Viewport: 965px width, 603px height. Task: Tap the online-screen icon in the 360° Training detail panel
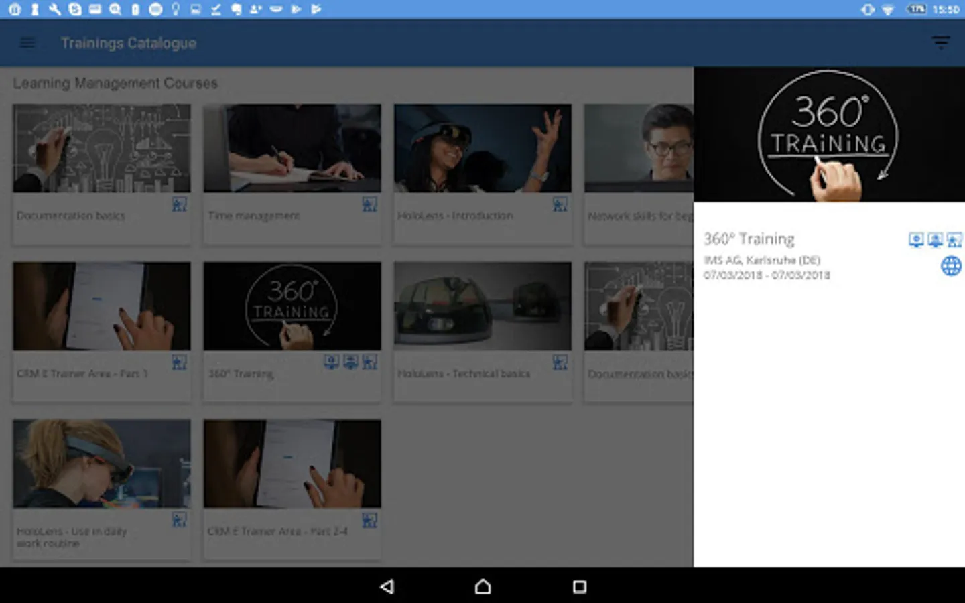[916, 240]
